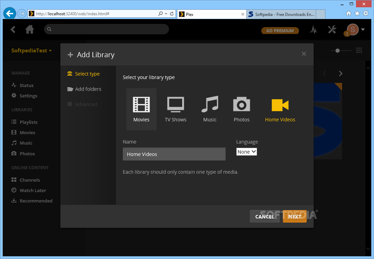Image resolution: width=374 pixels, height=259 pixels.
Task: Click the Plex home icon
Action: click(29, 29)
